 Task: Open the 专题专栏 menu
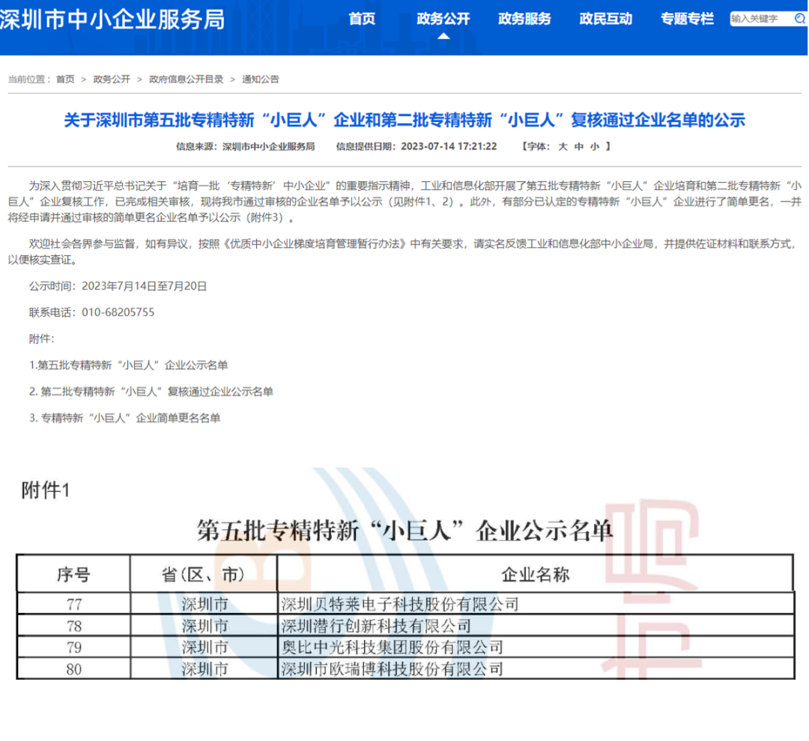[686, 19]
